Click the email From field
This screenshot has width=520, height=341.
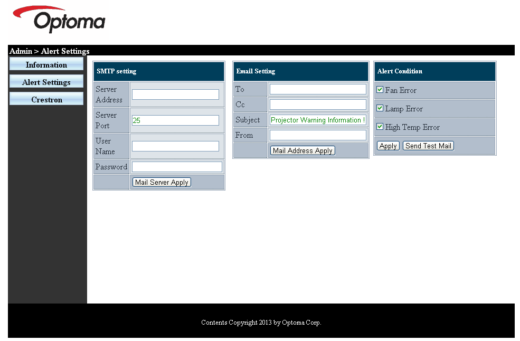tap(318, 135)
